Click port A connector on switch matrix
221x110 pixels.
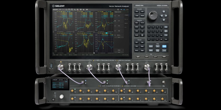[x=82, y=81]
